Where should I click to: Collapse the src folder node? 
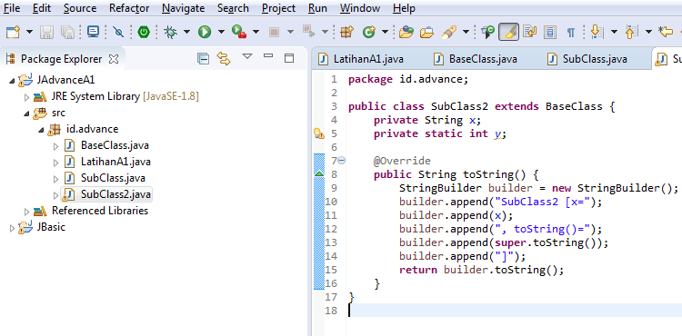(x=27, y=114)
